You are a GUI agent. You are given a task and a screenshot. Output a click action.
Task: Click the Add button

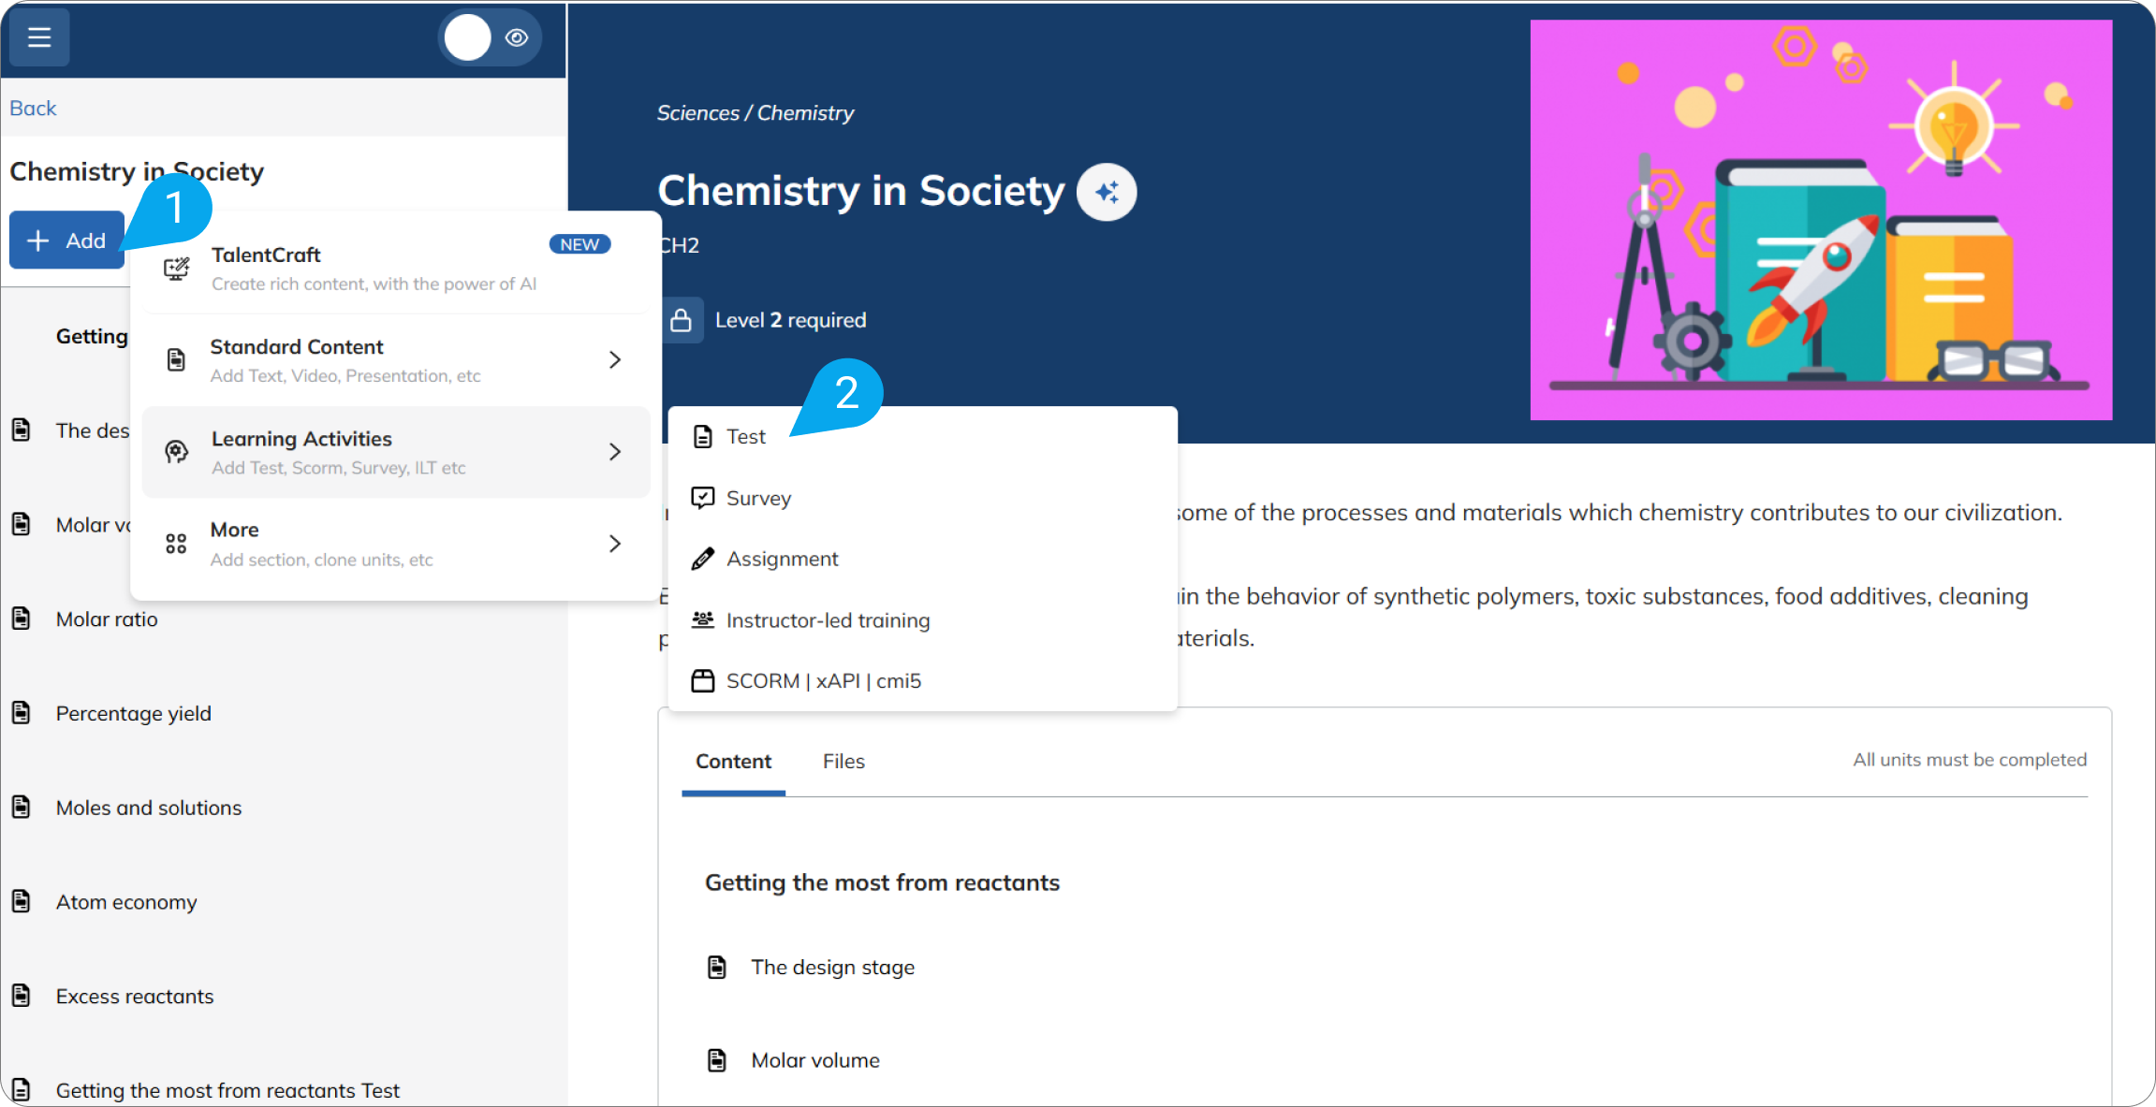66,240
